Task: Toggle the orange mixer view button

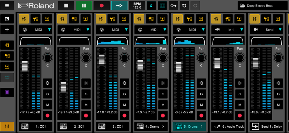Action: coord(7,126)
